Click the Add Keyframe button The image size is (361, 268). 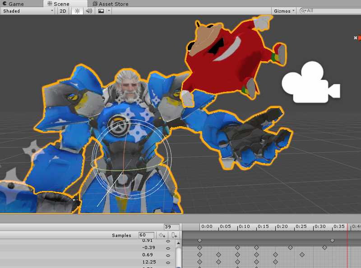[162, 235]
